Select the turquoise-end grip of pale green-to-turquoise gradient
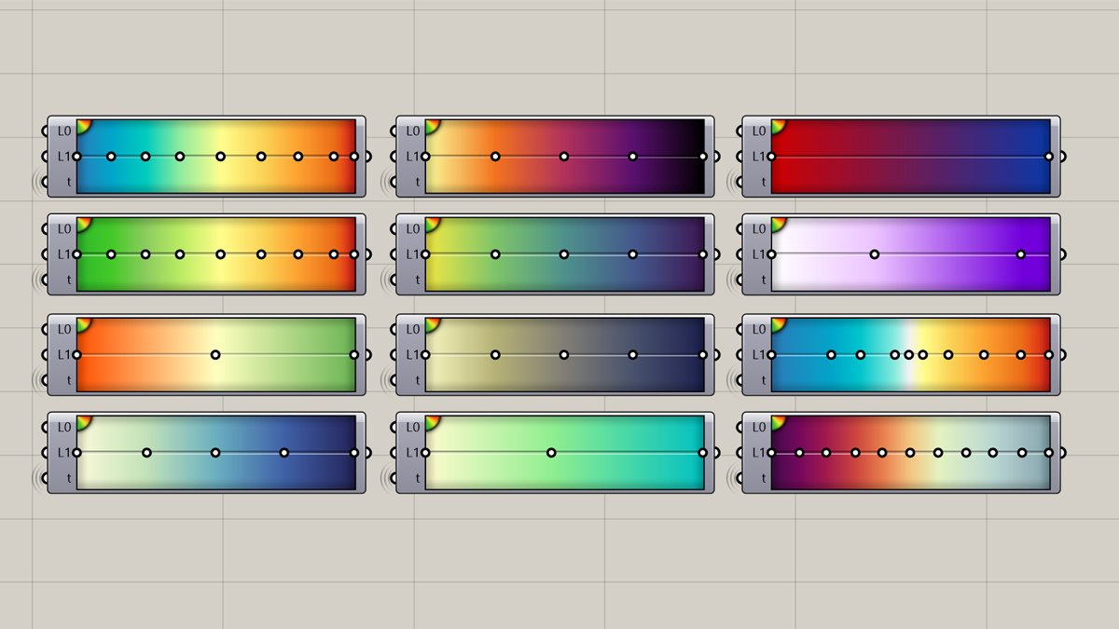This screenshot has height=629, width=1119. [x=703, y=452]
